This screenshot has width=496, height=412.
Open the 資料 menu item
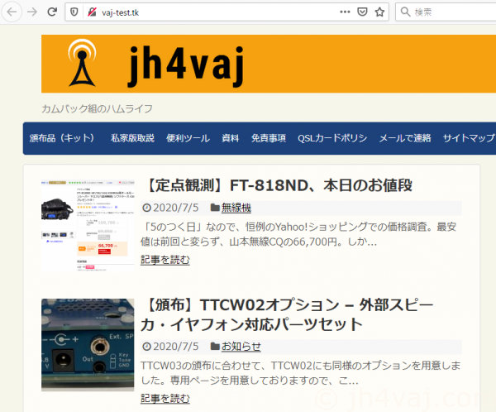point(231,138)
